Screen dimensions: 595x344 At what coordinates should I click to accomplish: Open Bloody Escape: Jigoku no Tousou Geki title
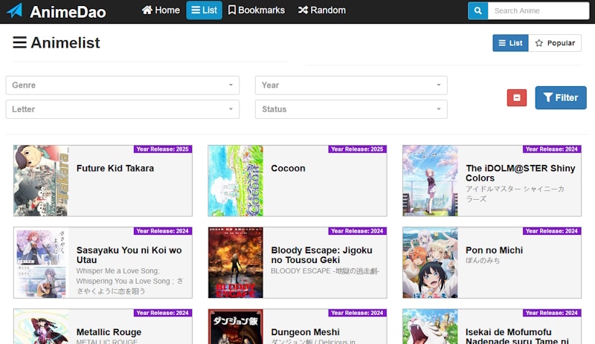pos(322,255)
